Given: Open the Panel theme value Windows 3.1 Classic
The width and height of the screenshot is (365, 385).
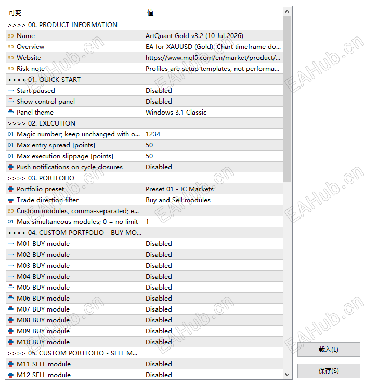Looking at the screenshot, I should (213, 112).
